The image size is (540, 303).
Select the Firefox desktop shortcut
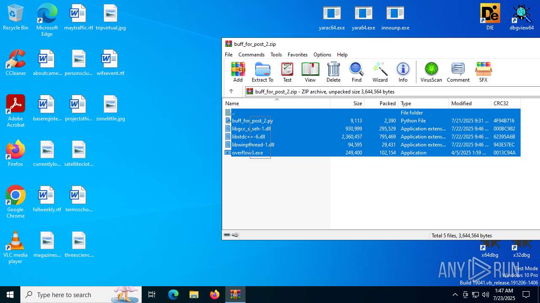tap(16, 154)
